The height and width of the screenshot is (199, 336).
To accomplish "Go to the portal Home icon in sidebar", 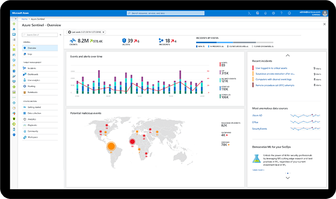I will pos(14,29).
